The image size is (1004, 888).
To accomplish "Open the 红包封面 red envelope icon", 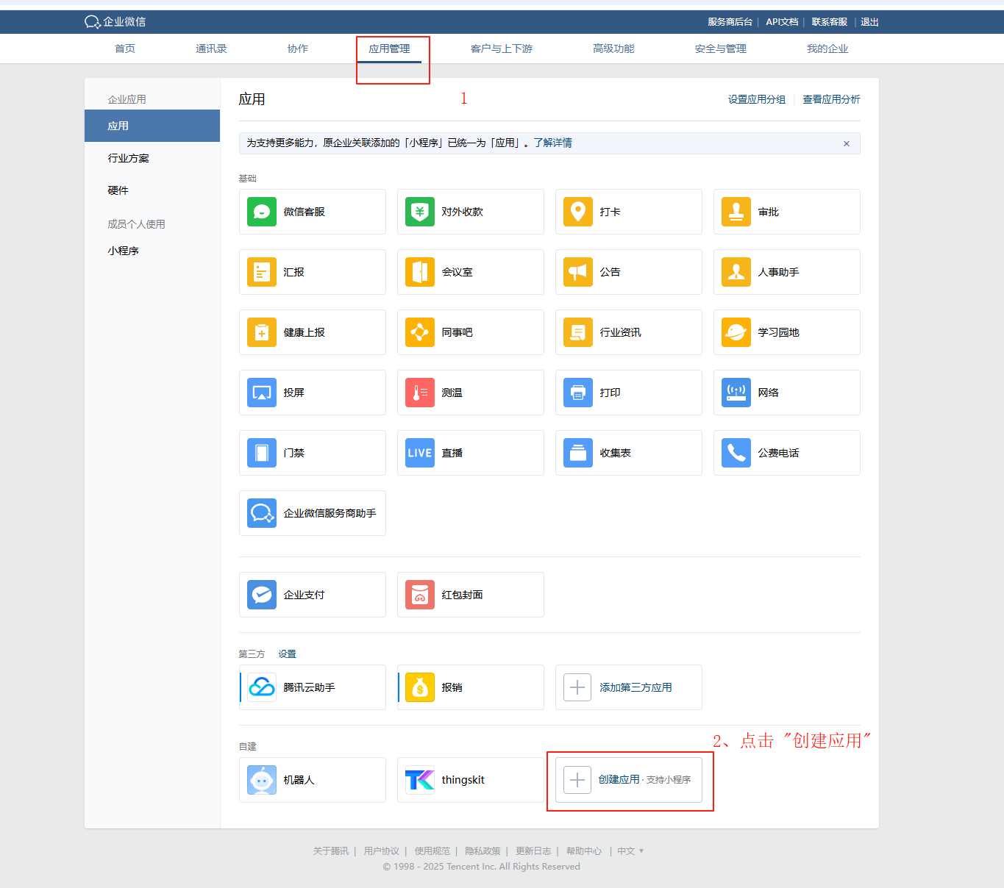I will (x=420, y=595).
